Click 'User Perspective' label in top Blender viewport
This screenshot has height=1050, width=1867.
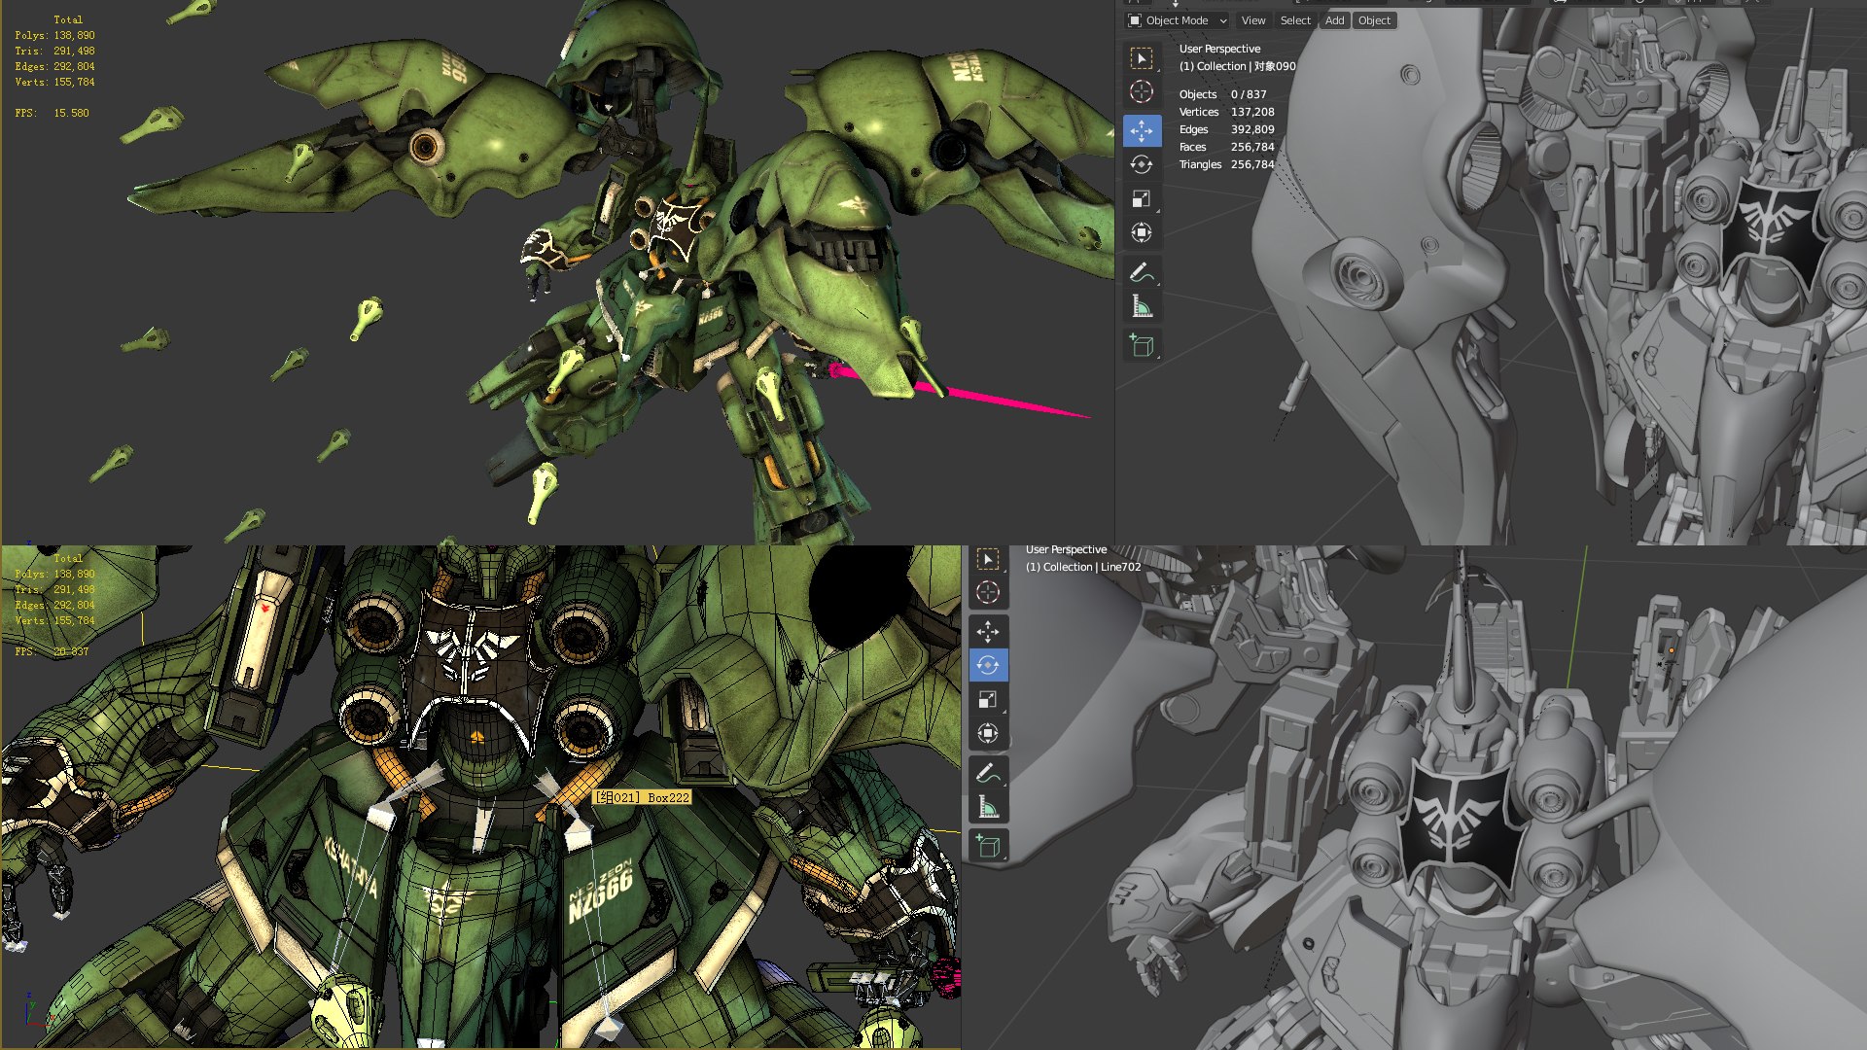tap(1219, 49)
